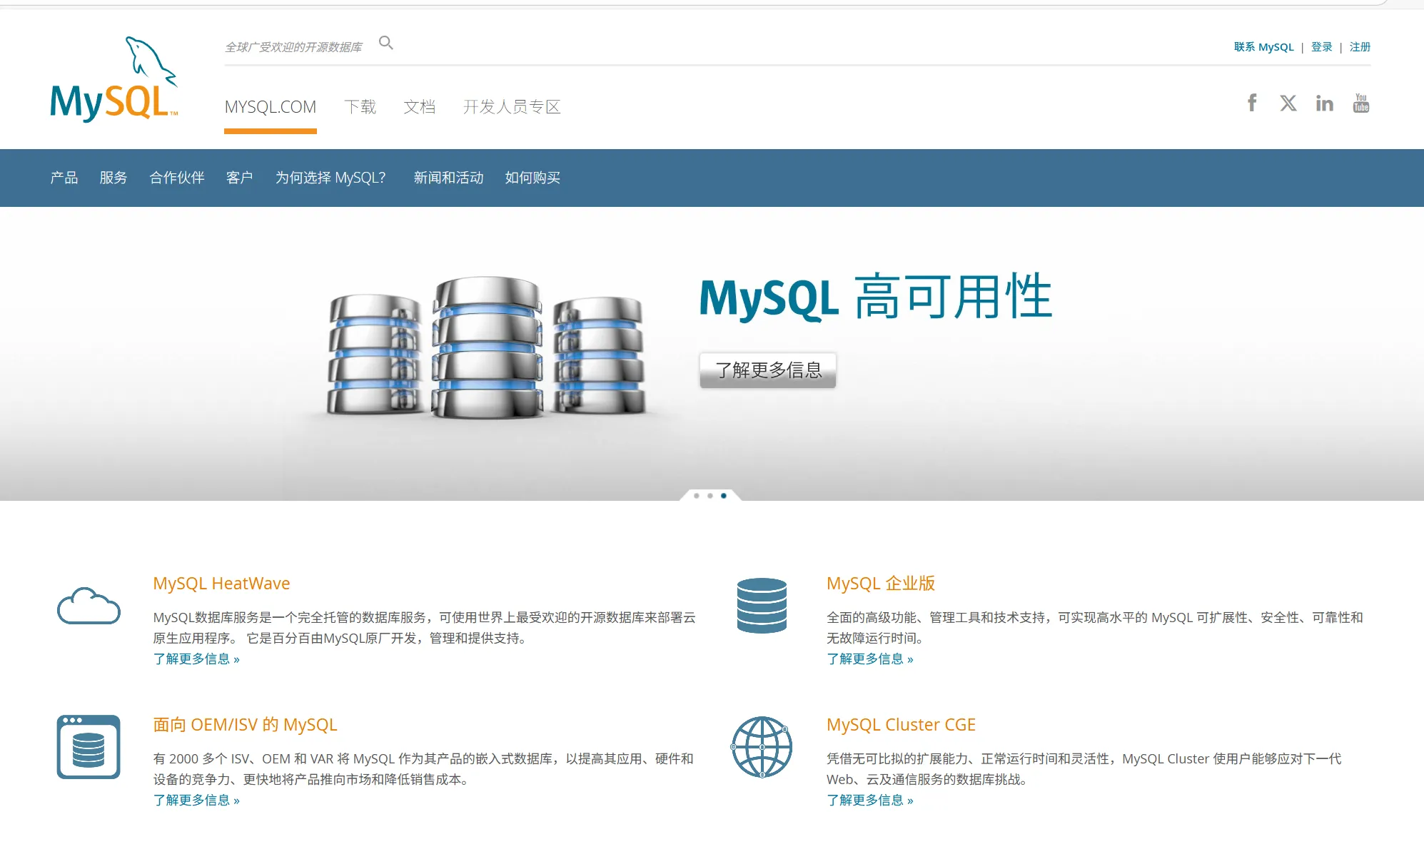Open the LinkedIn social icon
This screenshot has width=1424, height=864.
[1324, 103]
